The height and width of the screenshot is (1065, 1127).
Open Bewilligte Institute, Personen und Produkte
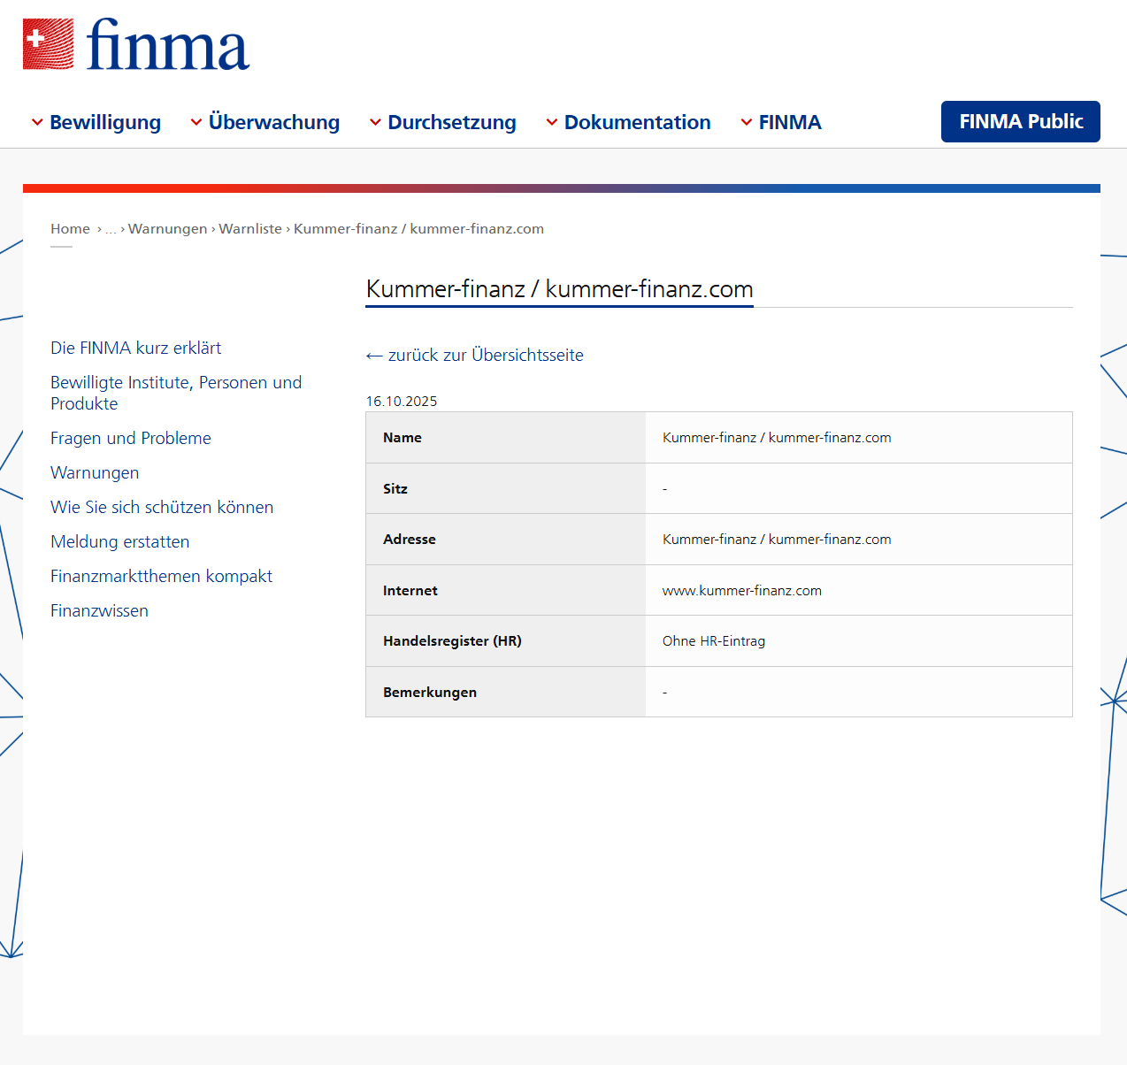point(176,393)
